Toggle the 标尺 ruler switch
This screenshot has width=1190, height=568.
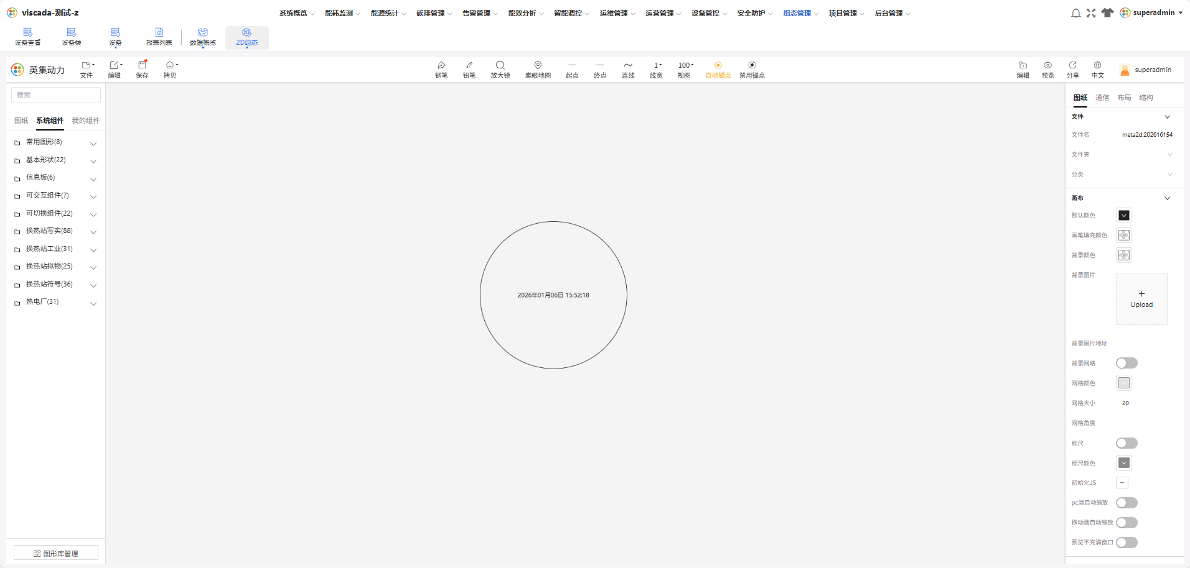tap(1127, 443)
